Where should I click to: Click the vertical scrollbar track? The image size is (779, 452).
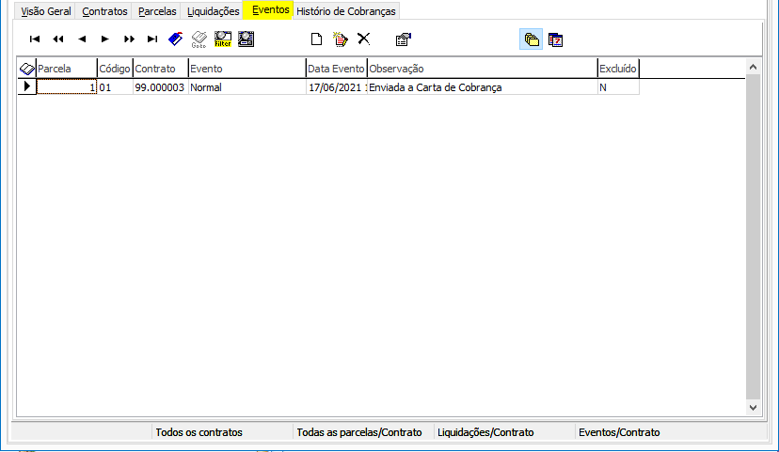pos(753,237)
